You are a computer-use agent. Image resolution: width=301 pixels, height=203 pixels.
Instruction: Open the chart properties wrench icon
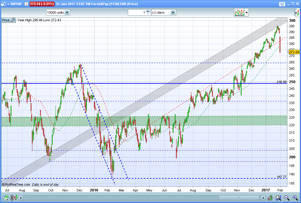(x=270, y=198)
